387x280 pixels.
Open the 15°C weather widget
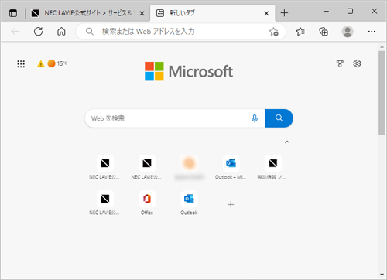click(x=57, y=63)
